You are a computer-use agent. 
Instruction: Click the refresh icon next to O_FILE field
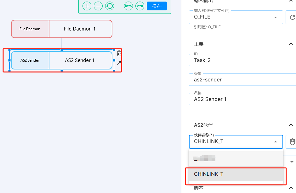(x=292, y=17)
